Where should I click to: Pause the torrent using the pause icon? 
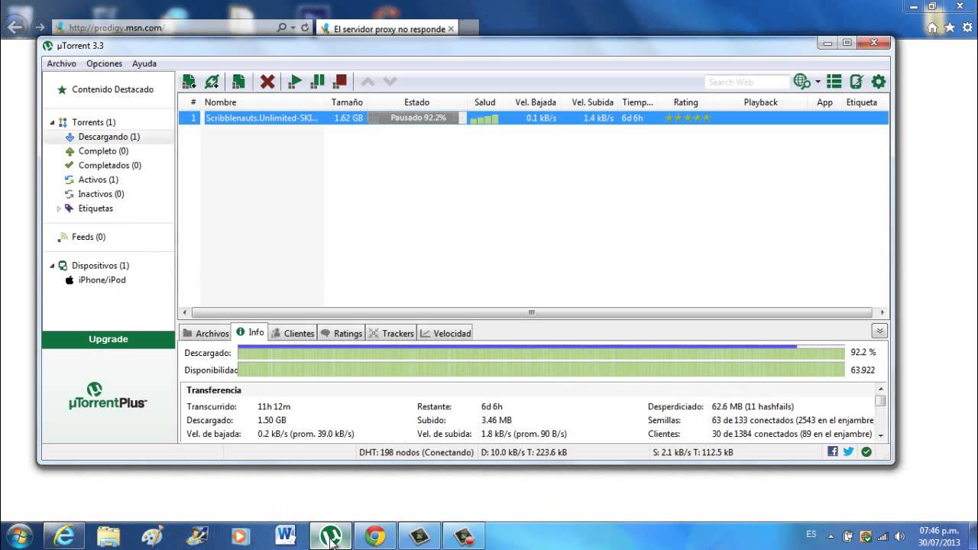point(318,82)
